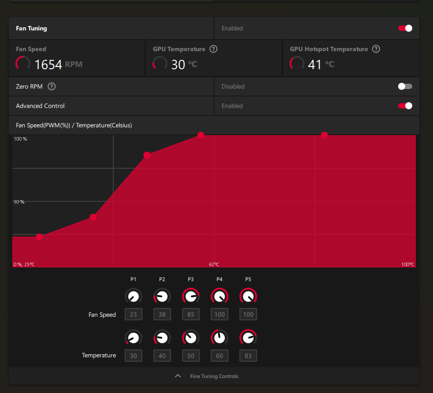Click the P4 Temperature dial knob
433x393 pixels.
click(x=219, y=338)
